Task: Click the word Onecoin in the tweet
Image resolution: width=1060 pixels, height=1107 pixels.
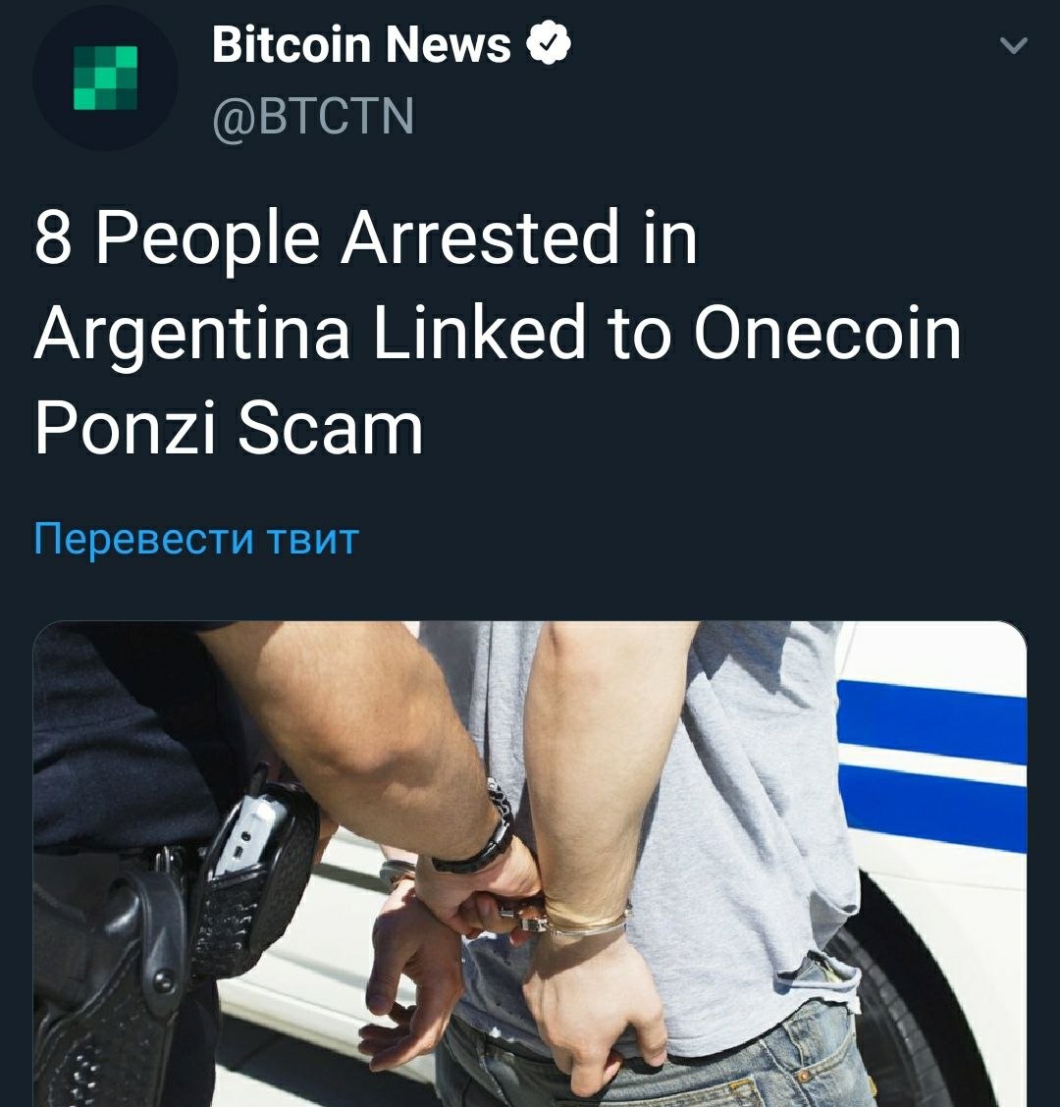Action: [827, 332]
